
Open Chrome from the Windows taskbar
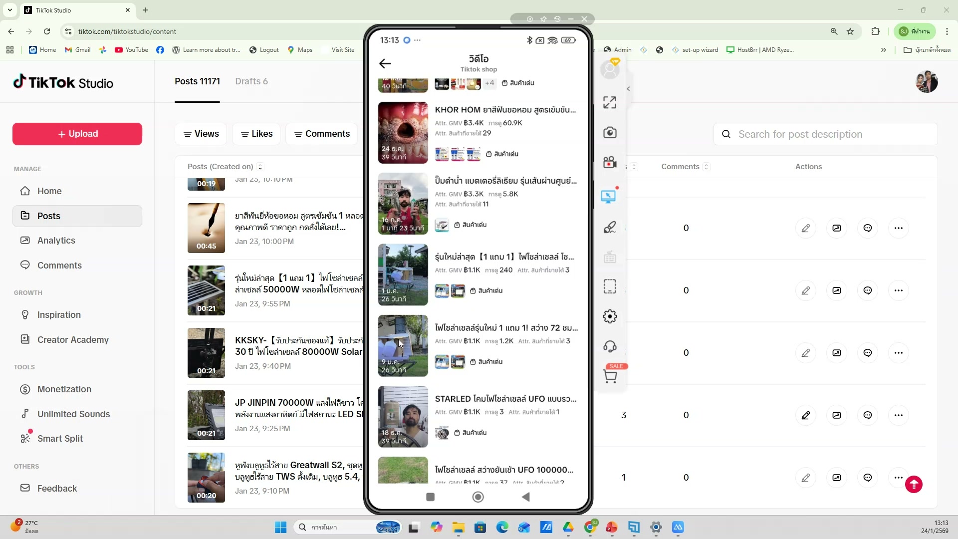(590, 527)
